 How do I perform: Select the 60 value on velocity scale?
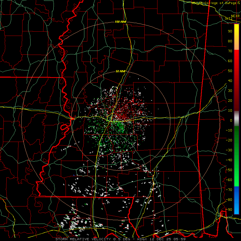[x=230, y=61]
